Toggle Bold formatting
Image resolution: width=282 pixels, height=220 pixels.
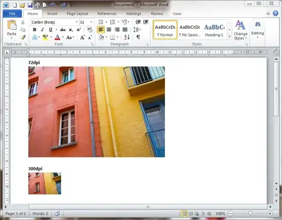[x=34, y=30]
